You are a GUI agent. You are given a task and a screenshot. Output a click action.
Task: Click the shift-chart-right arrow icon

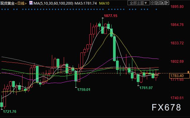(167, 3)
